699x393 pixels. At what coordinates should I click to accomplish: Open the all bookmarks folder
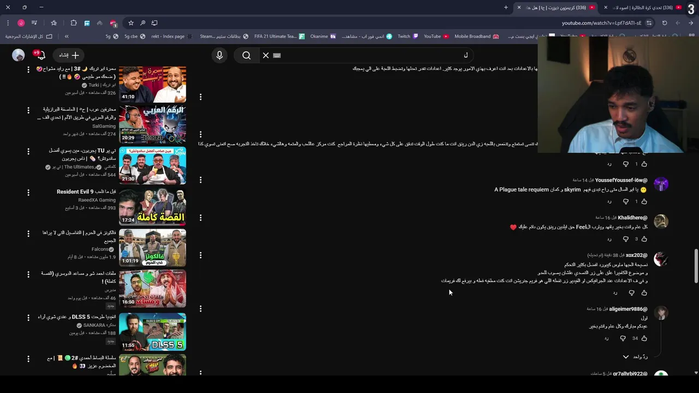[29, 37]
